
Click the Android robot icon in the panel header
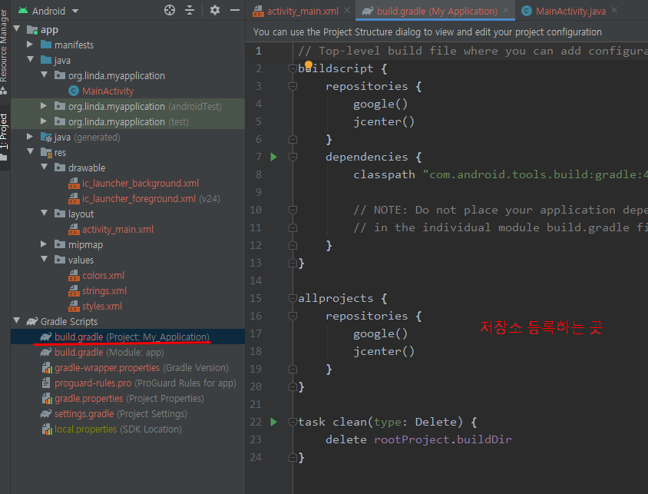pyautogui.click(x=23, y=10)
